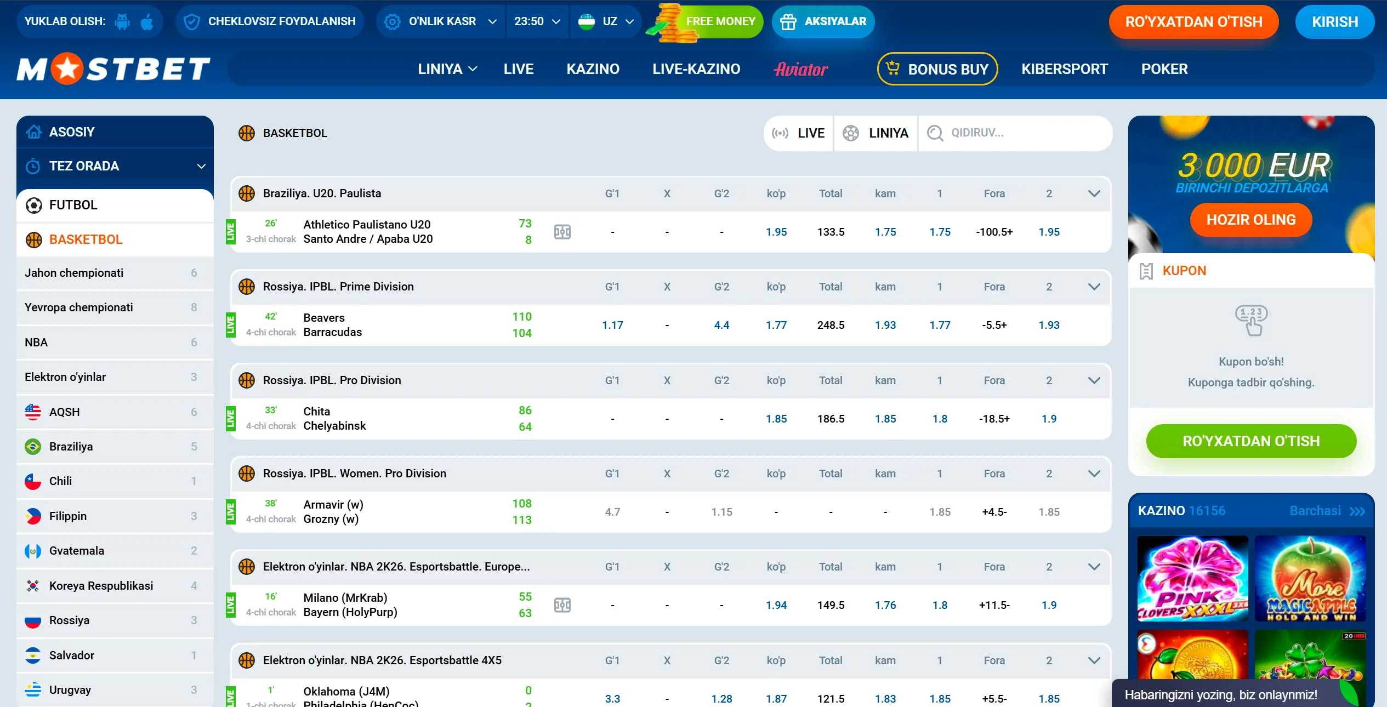Click the KIRISH login button
Screen dimensions: 1387x707
(1334, 22)
